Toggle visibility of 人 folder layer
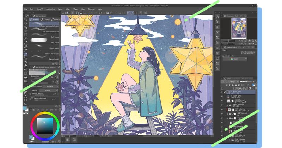This screenshot has height=148, width=282. tap(222, 114)
